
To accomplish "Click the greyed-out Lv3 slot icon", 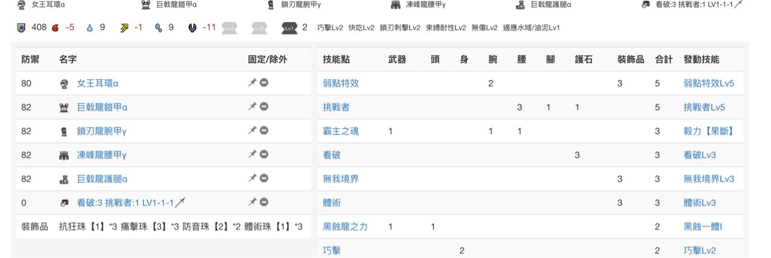I will 229,28.
